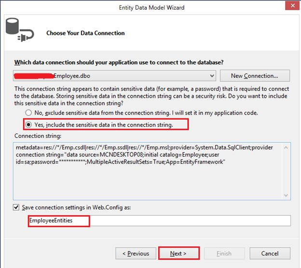
Task: Click the 'Which data connection' question label
Action: 118,62
